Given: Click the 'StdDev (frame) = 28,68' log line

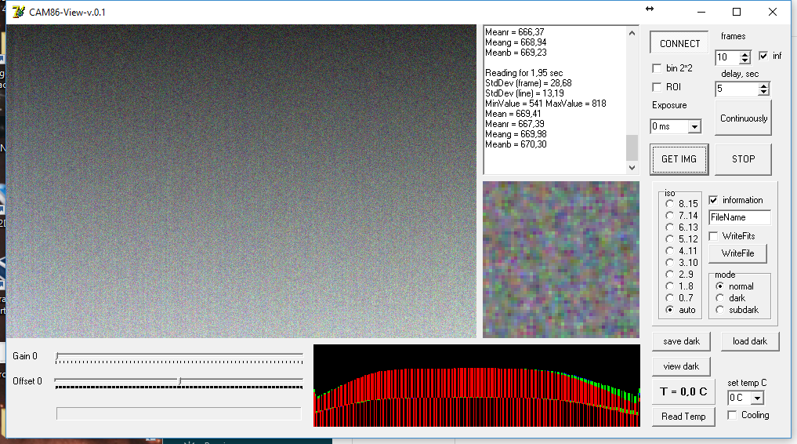Looking at the screenshot, I should point(528,83).
